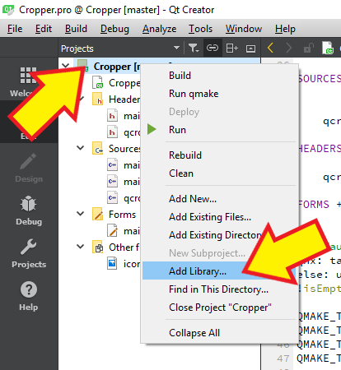Go forward with the right arrow
The height and width of the screenshot is (370, 341).
pos(288,48)
